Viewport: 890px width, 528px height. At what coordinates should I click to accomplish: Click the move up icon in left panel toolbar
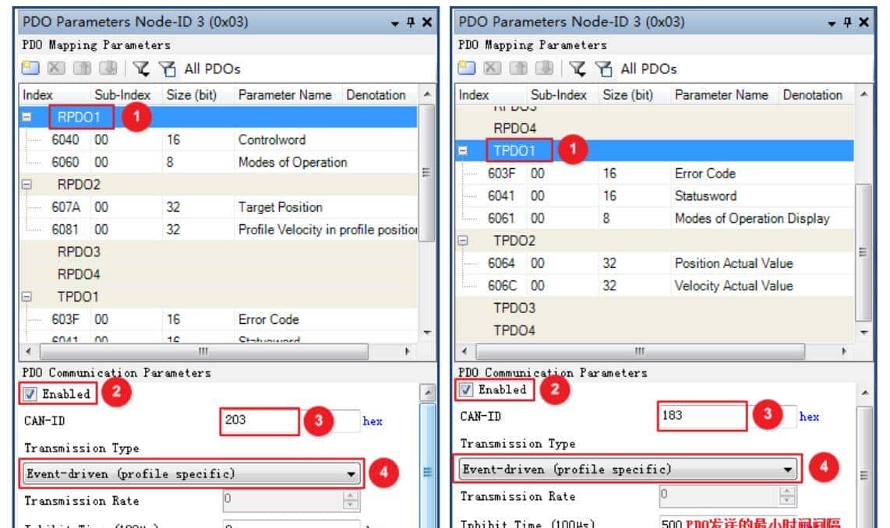pos(83,68)
